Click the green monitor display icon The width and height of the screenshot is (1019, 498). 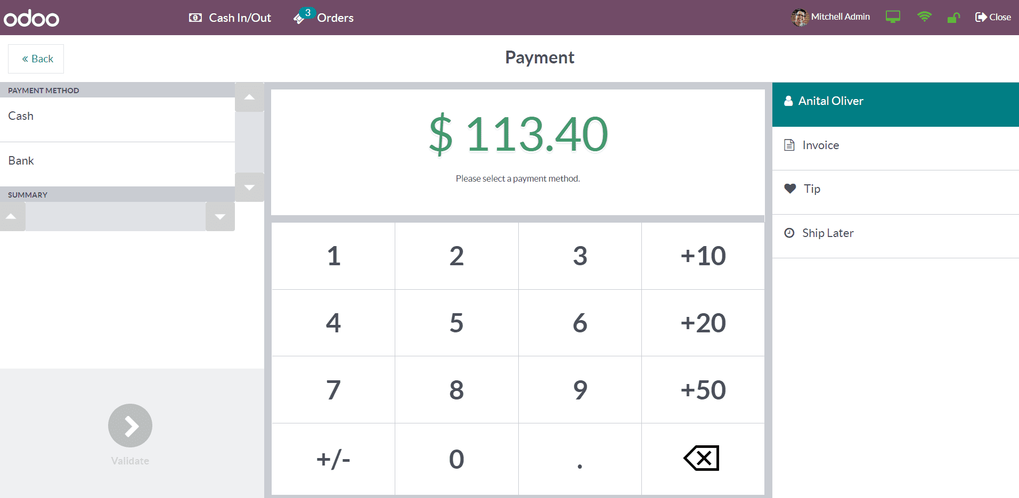[893, 17]
